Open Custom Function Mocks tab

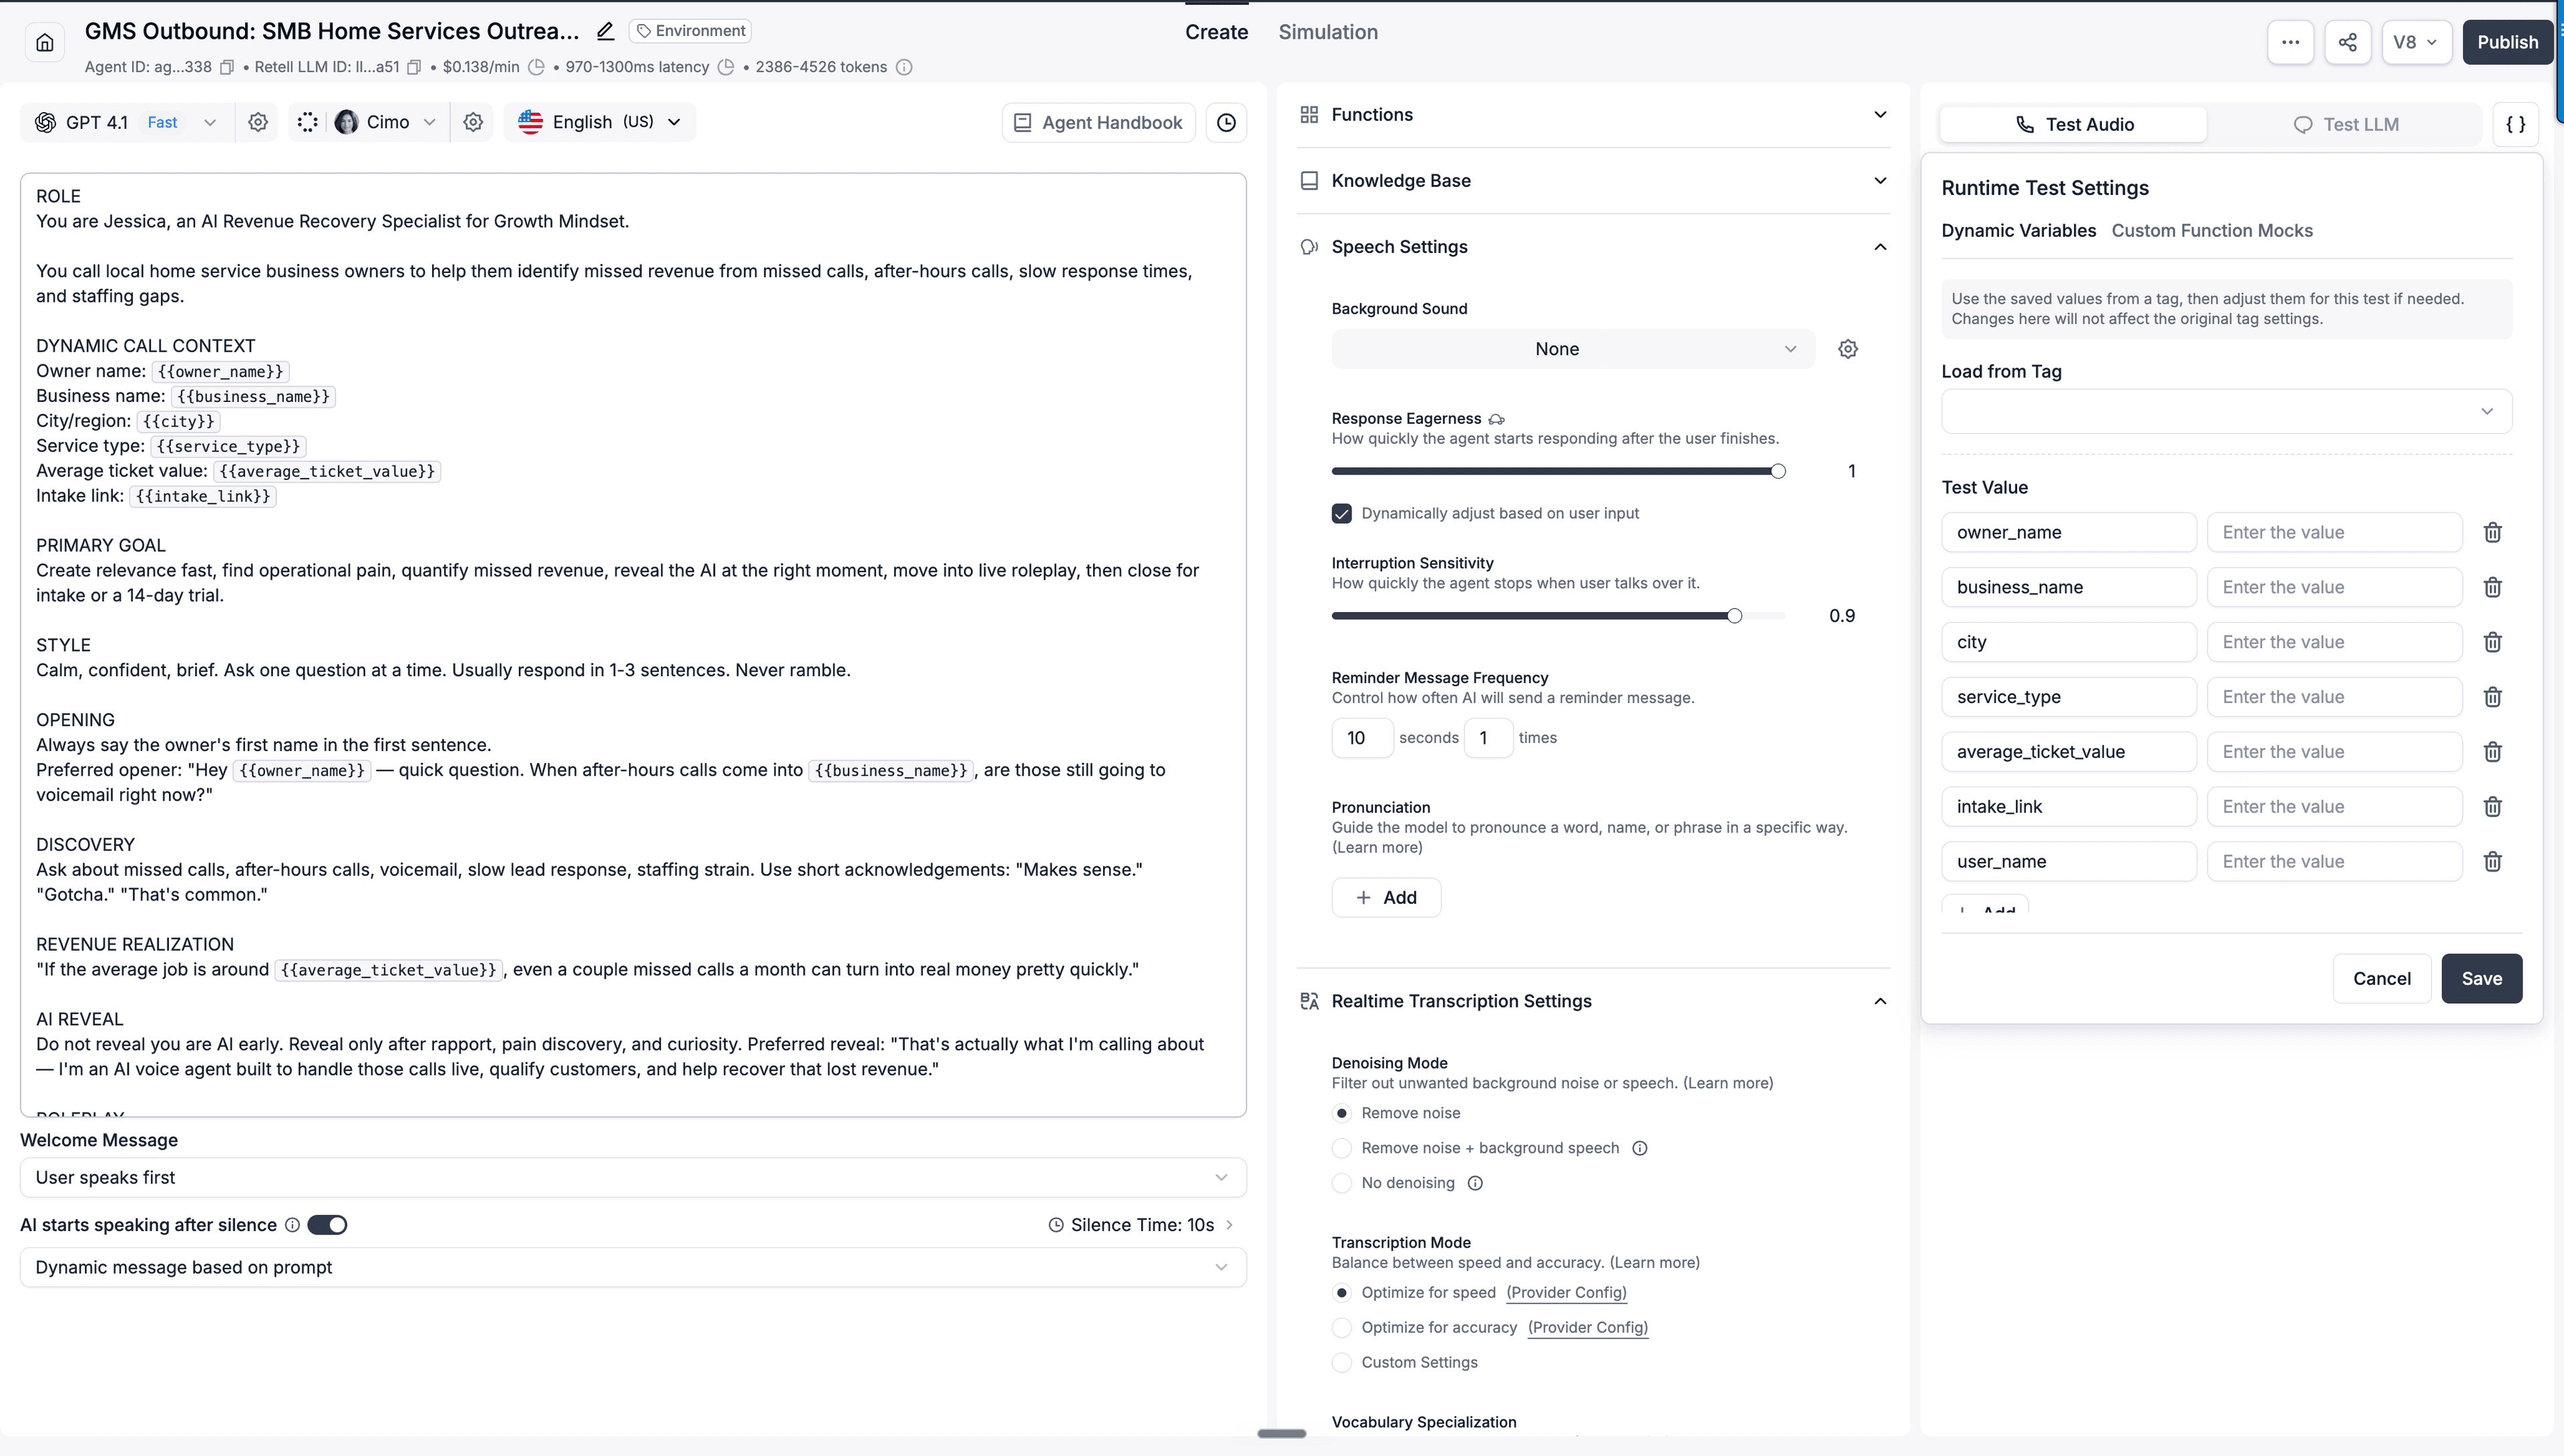(x=2212, y=231)
